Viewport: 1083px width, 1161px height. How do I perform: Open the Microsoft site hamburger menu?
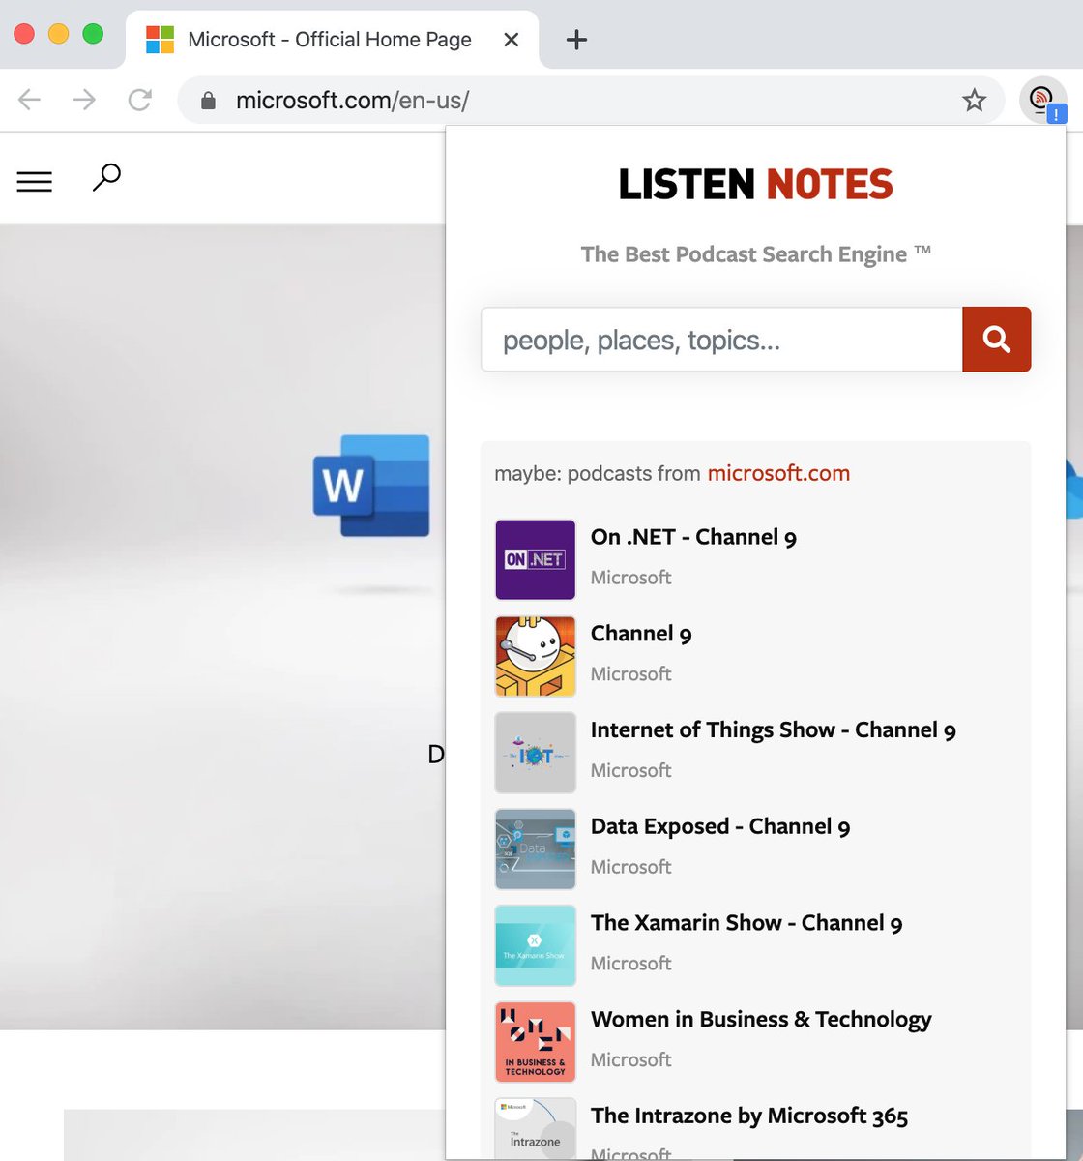[x=35, y=181]
